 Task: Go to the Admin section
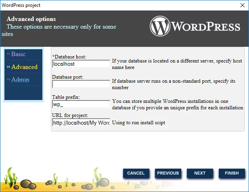pos(20,79)
